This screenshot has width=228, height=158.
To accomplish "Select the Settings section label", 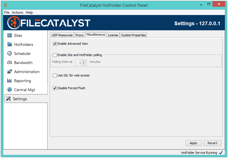I will point(20,99).
